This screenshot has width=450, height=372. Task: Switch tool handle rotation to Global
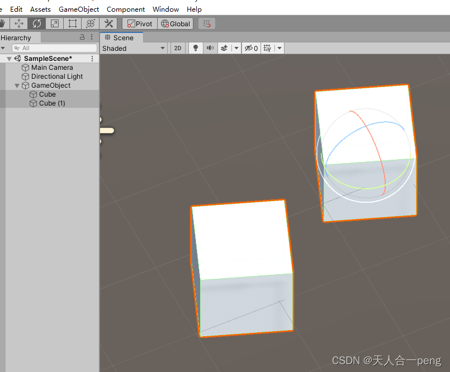point(175,23)
